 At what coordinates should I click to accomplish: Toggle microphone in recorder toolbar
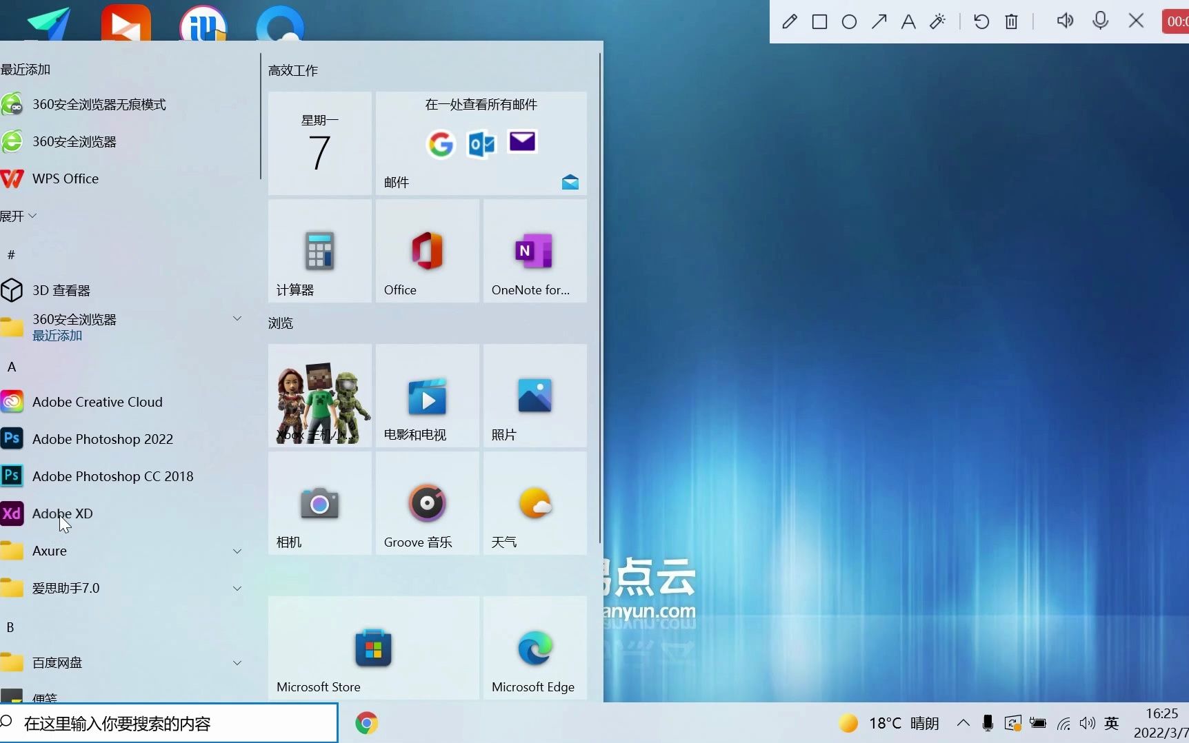point(1101,21)
